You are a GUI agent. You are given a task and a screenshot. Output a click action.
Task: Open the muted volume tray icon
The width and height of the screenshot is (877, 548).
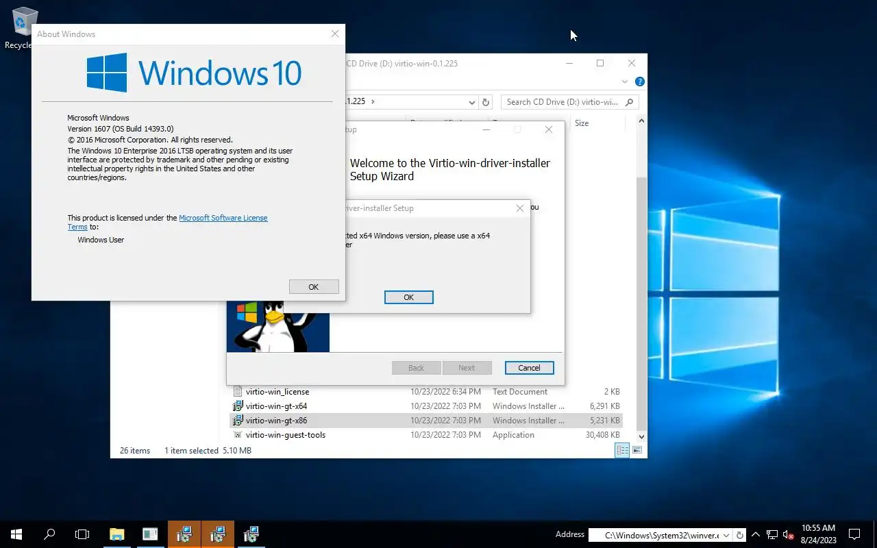pos(788,535)
